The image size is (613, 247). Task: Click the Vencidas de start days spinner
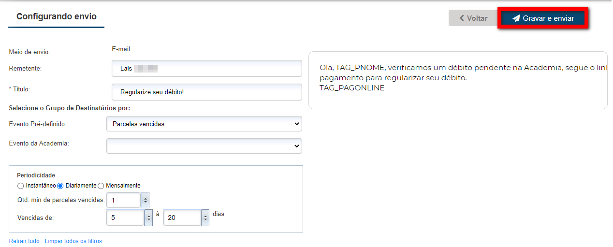click(x=148, y=218)
